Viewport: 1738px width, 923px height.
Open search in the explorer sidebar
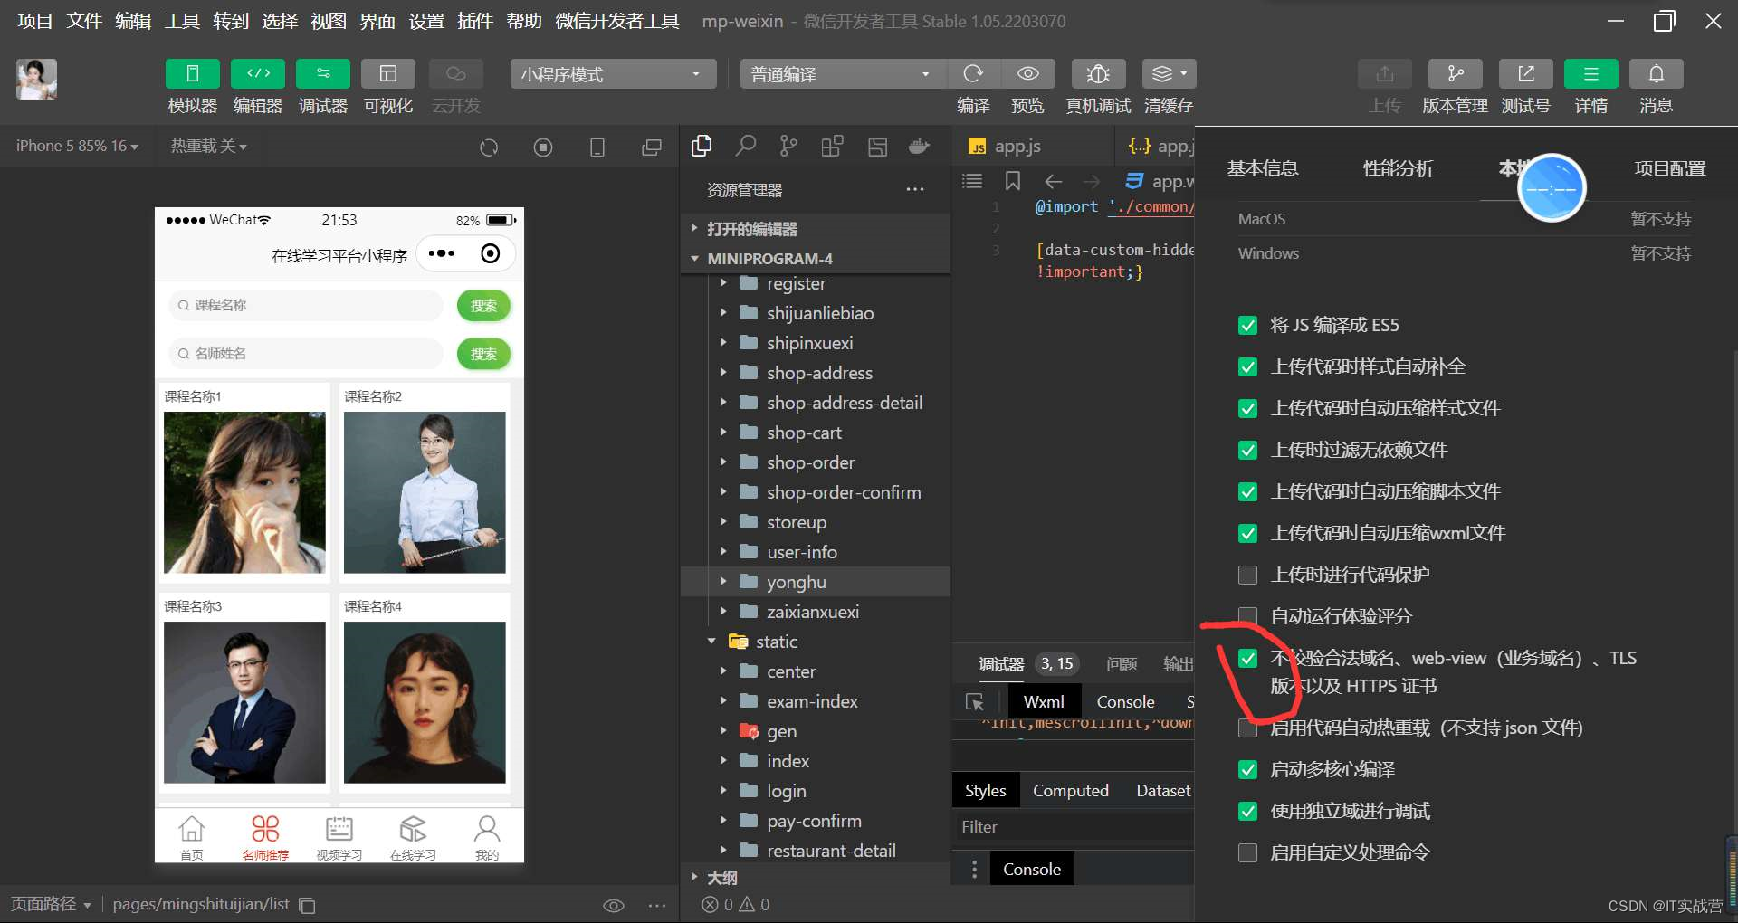[x=745, y=146]
